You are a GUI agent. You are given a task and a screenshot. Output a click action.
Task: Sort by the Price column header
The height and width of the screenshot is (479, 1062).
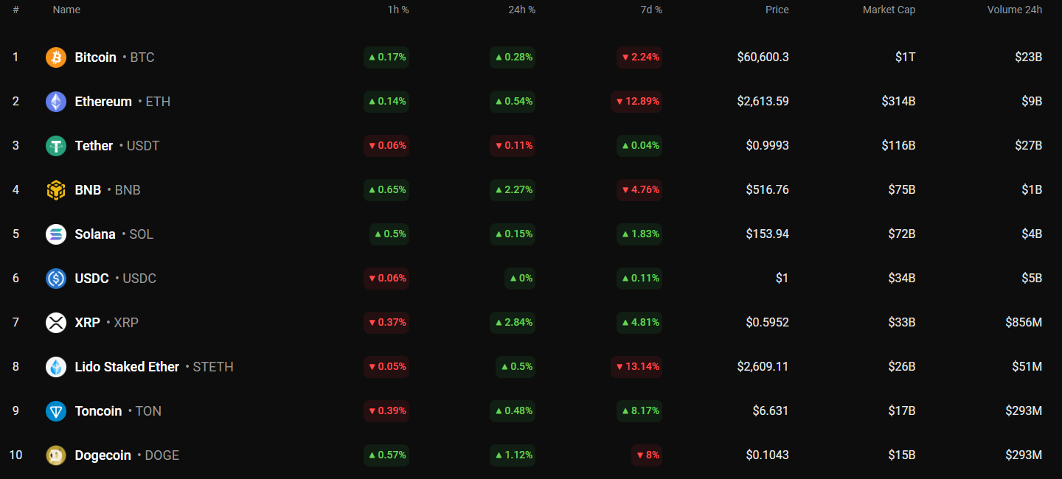pyautogui.click(x=777, y=10)
